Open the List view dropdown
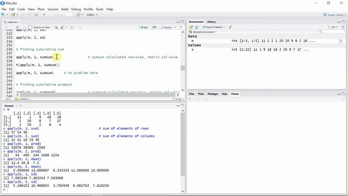 pyautogui.click(x=333, y=27)
